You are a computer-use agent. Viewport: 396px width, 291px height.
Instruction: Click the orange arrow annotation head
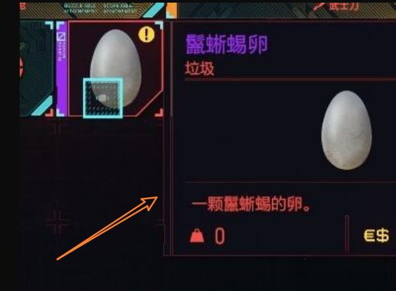point(150,203)
